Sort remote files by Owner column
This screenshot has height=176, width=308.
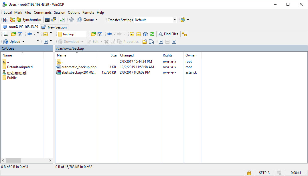[192, 55]
